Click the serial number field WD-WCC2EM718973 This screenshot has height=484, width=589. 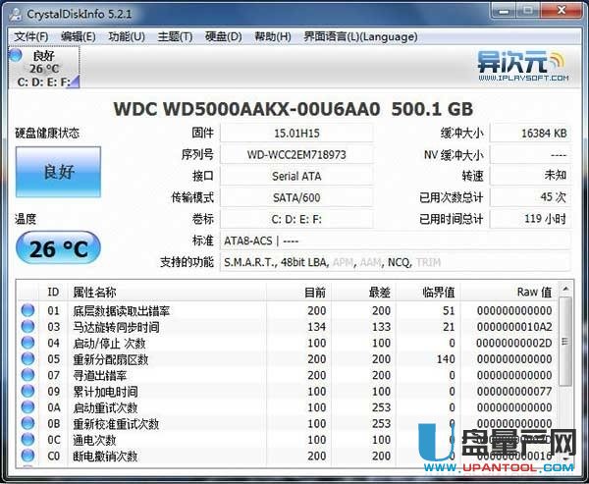(295, 154)
